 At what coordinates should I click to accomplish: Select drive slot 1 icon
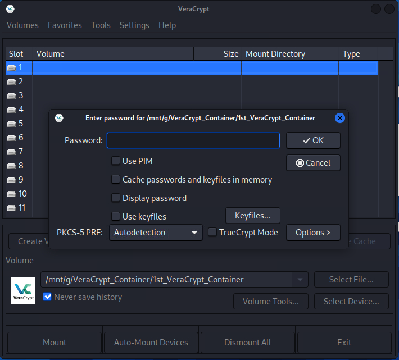pos(11,67)
